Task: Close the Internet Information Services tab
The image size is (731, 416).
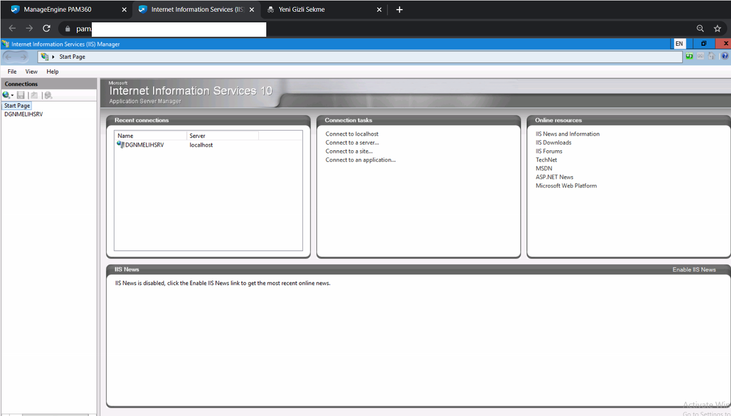Action: coord(252,10)
